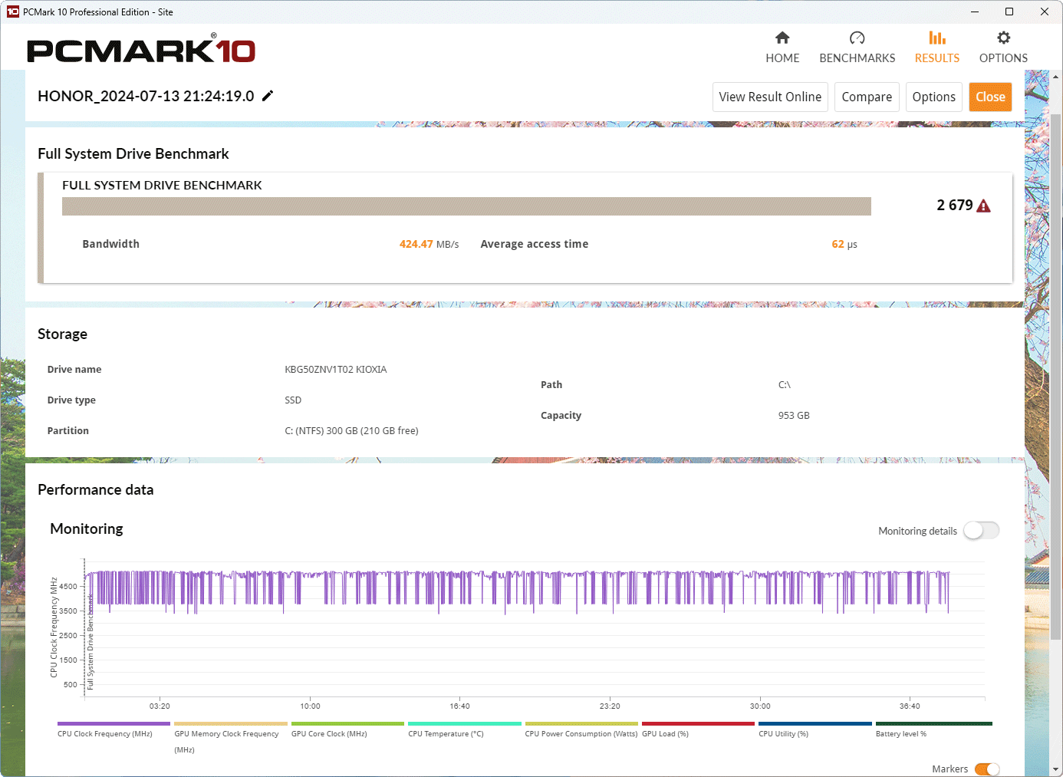Image resolution: width=1063 pixels, height=777 pixels.
Task: Click the PCMark 10 title bar app icon
Action: 12,12
